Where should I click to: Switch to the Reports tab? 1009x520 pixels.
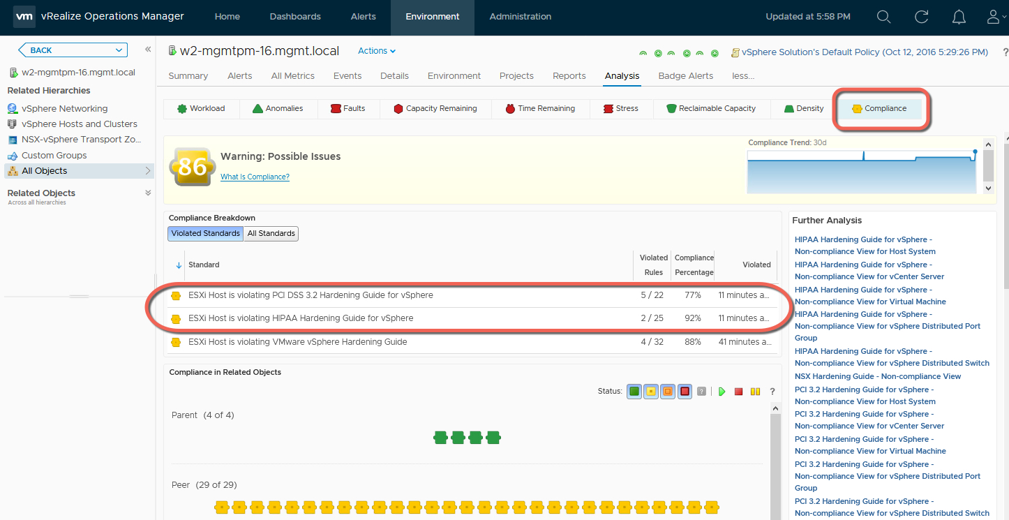tap(569, 75)
